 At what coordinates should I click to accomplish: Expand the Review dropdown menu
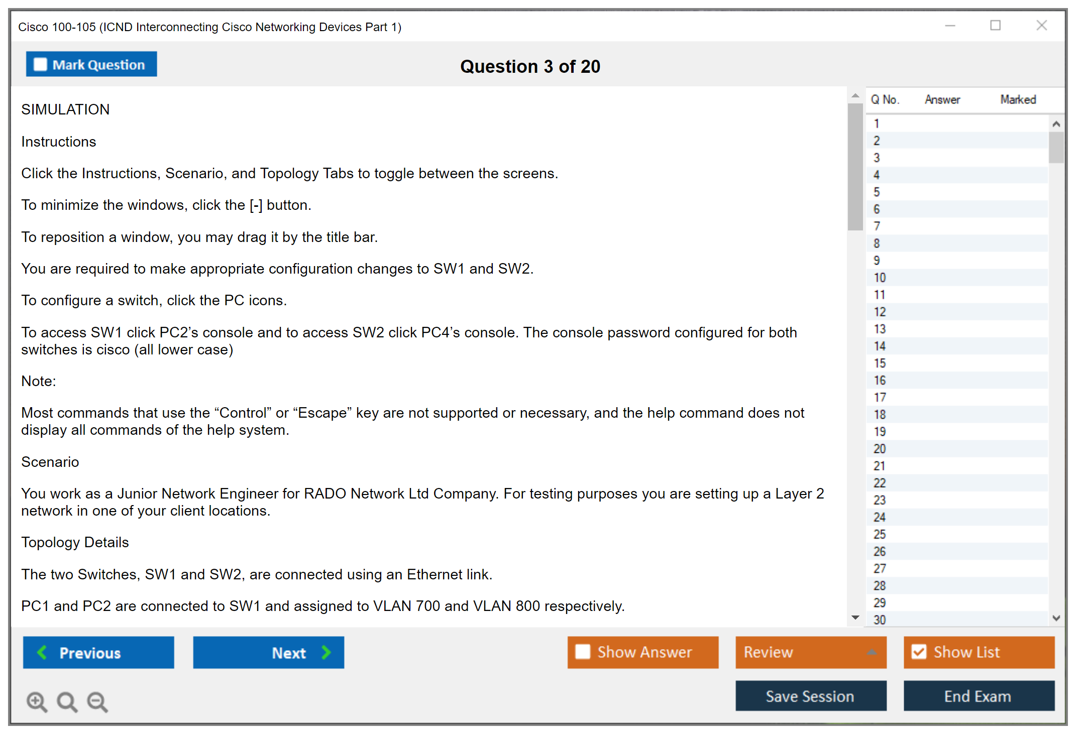(x=872, y=652)
